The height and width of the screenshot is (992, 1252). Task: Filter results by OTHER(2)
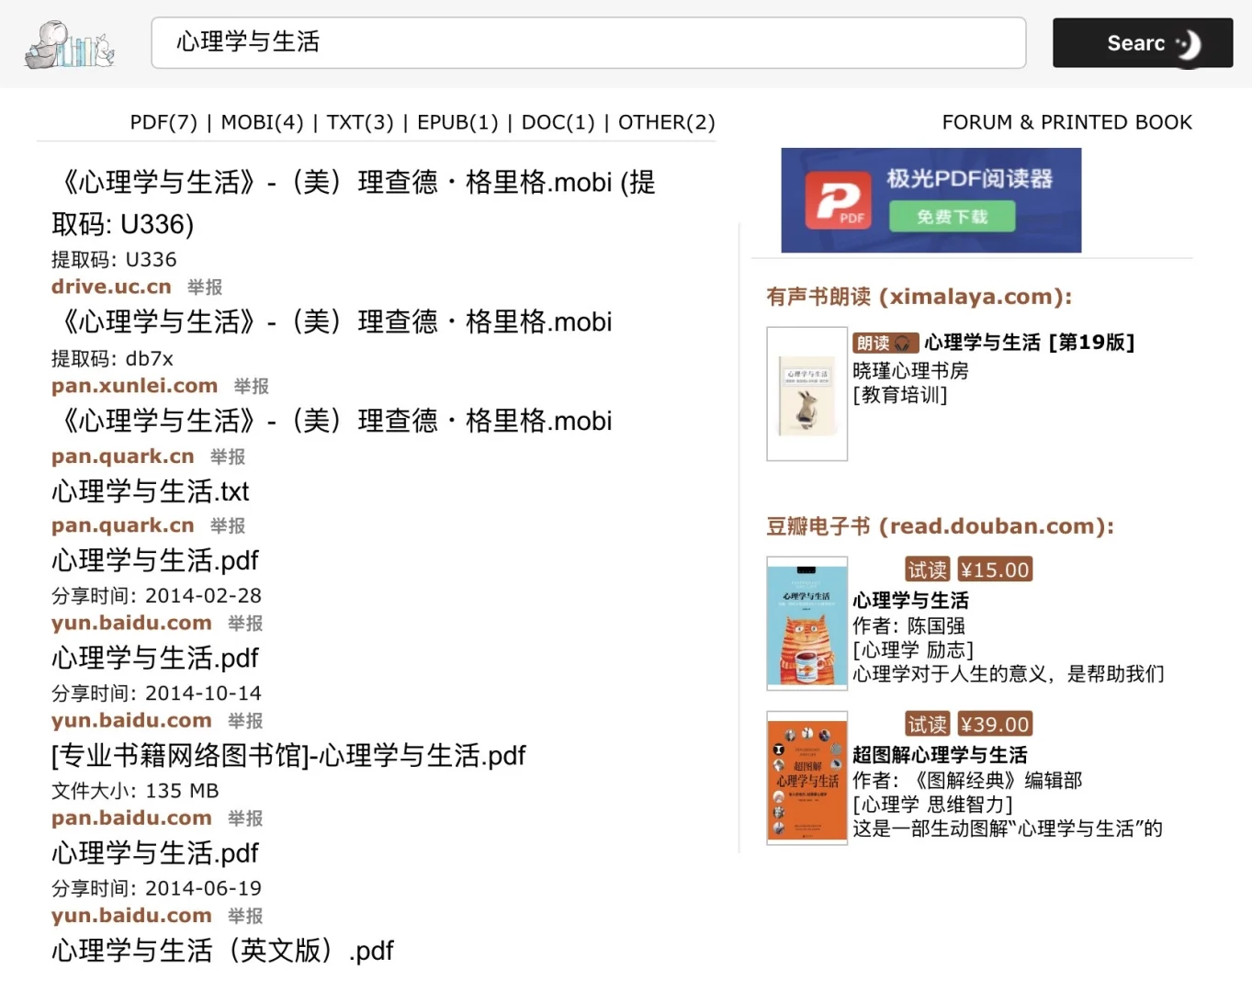[x=666, y=122]
